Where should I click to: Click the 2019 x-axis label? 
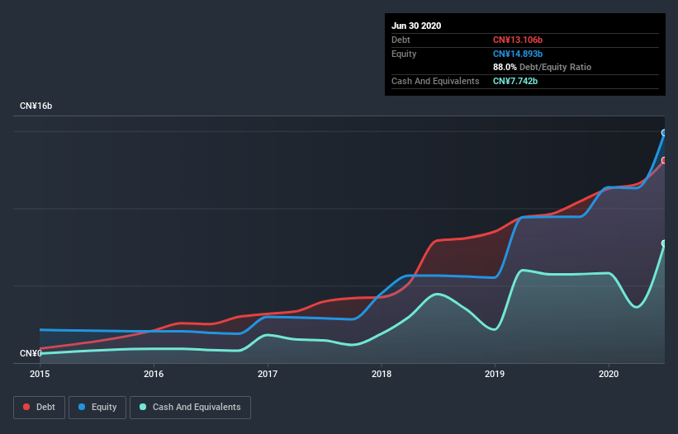click(495, 374)
